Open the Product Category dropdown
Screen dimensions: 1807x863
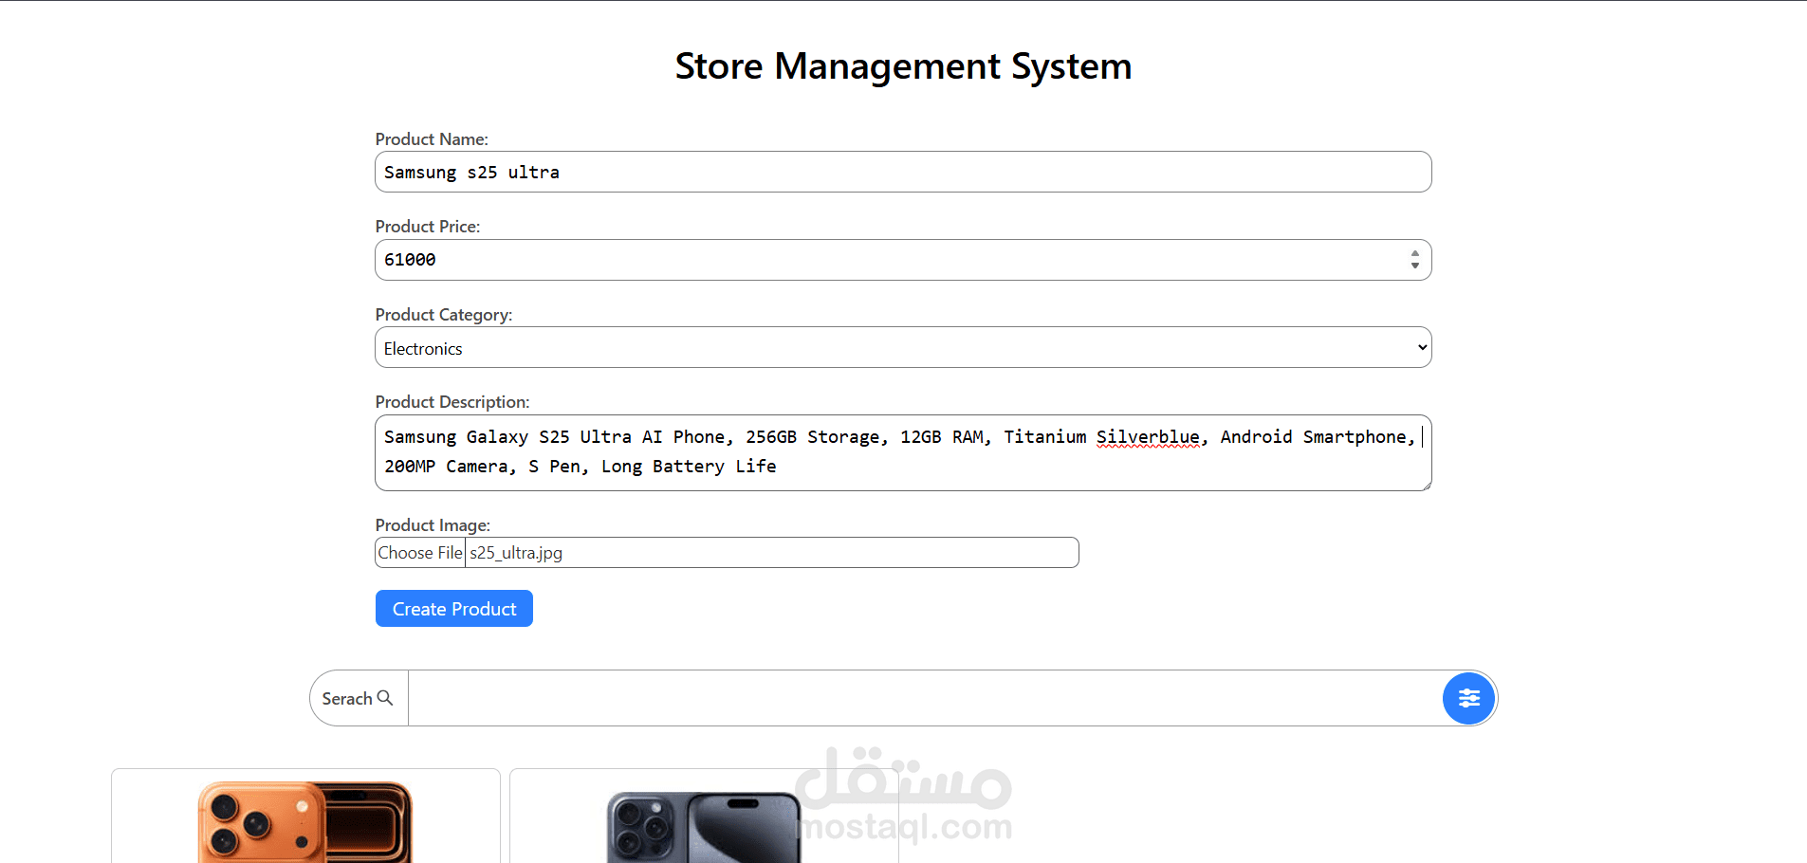[903, 347]
